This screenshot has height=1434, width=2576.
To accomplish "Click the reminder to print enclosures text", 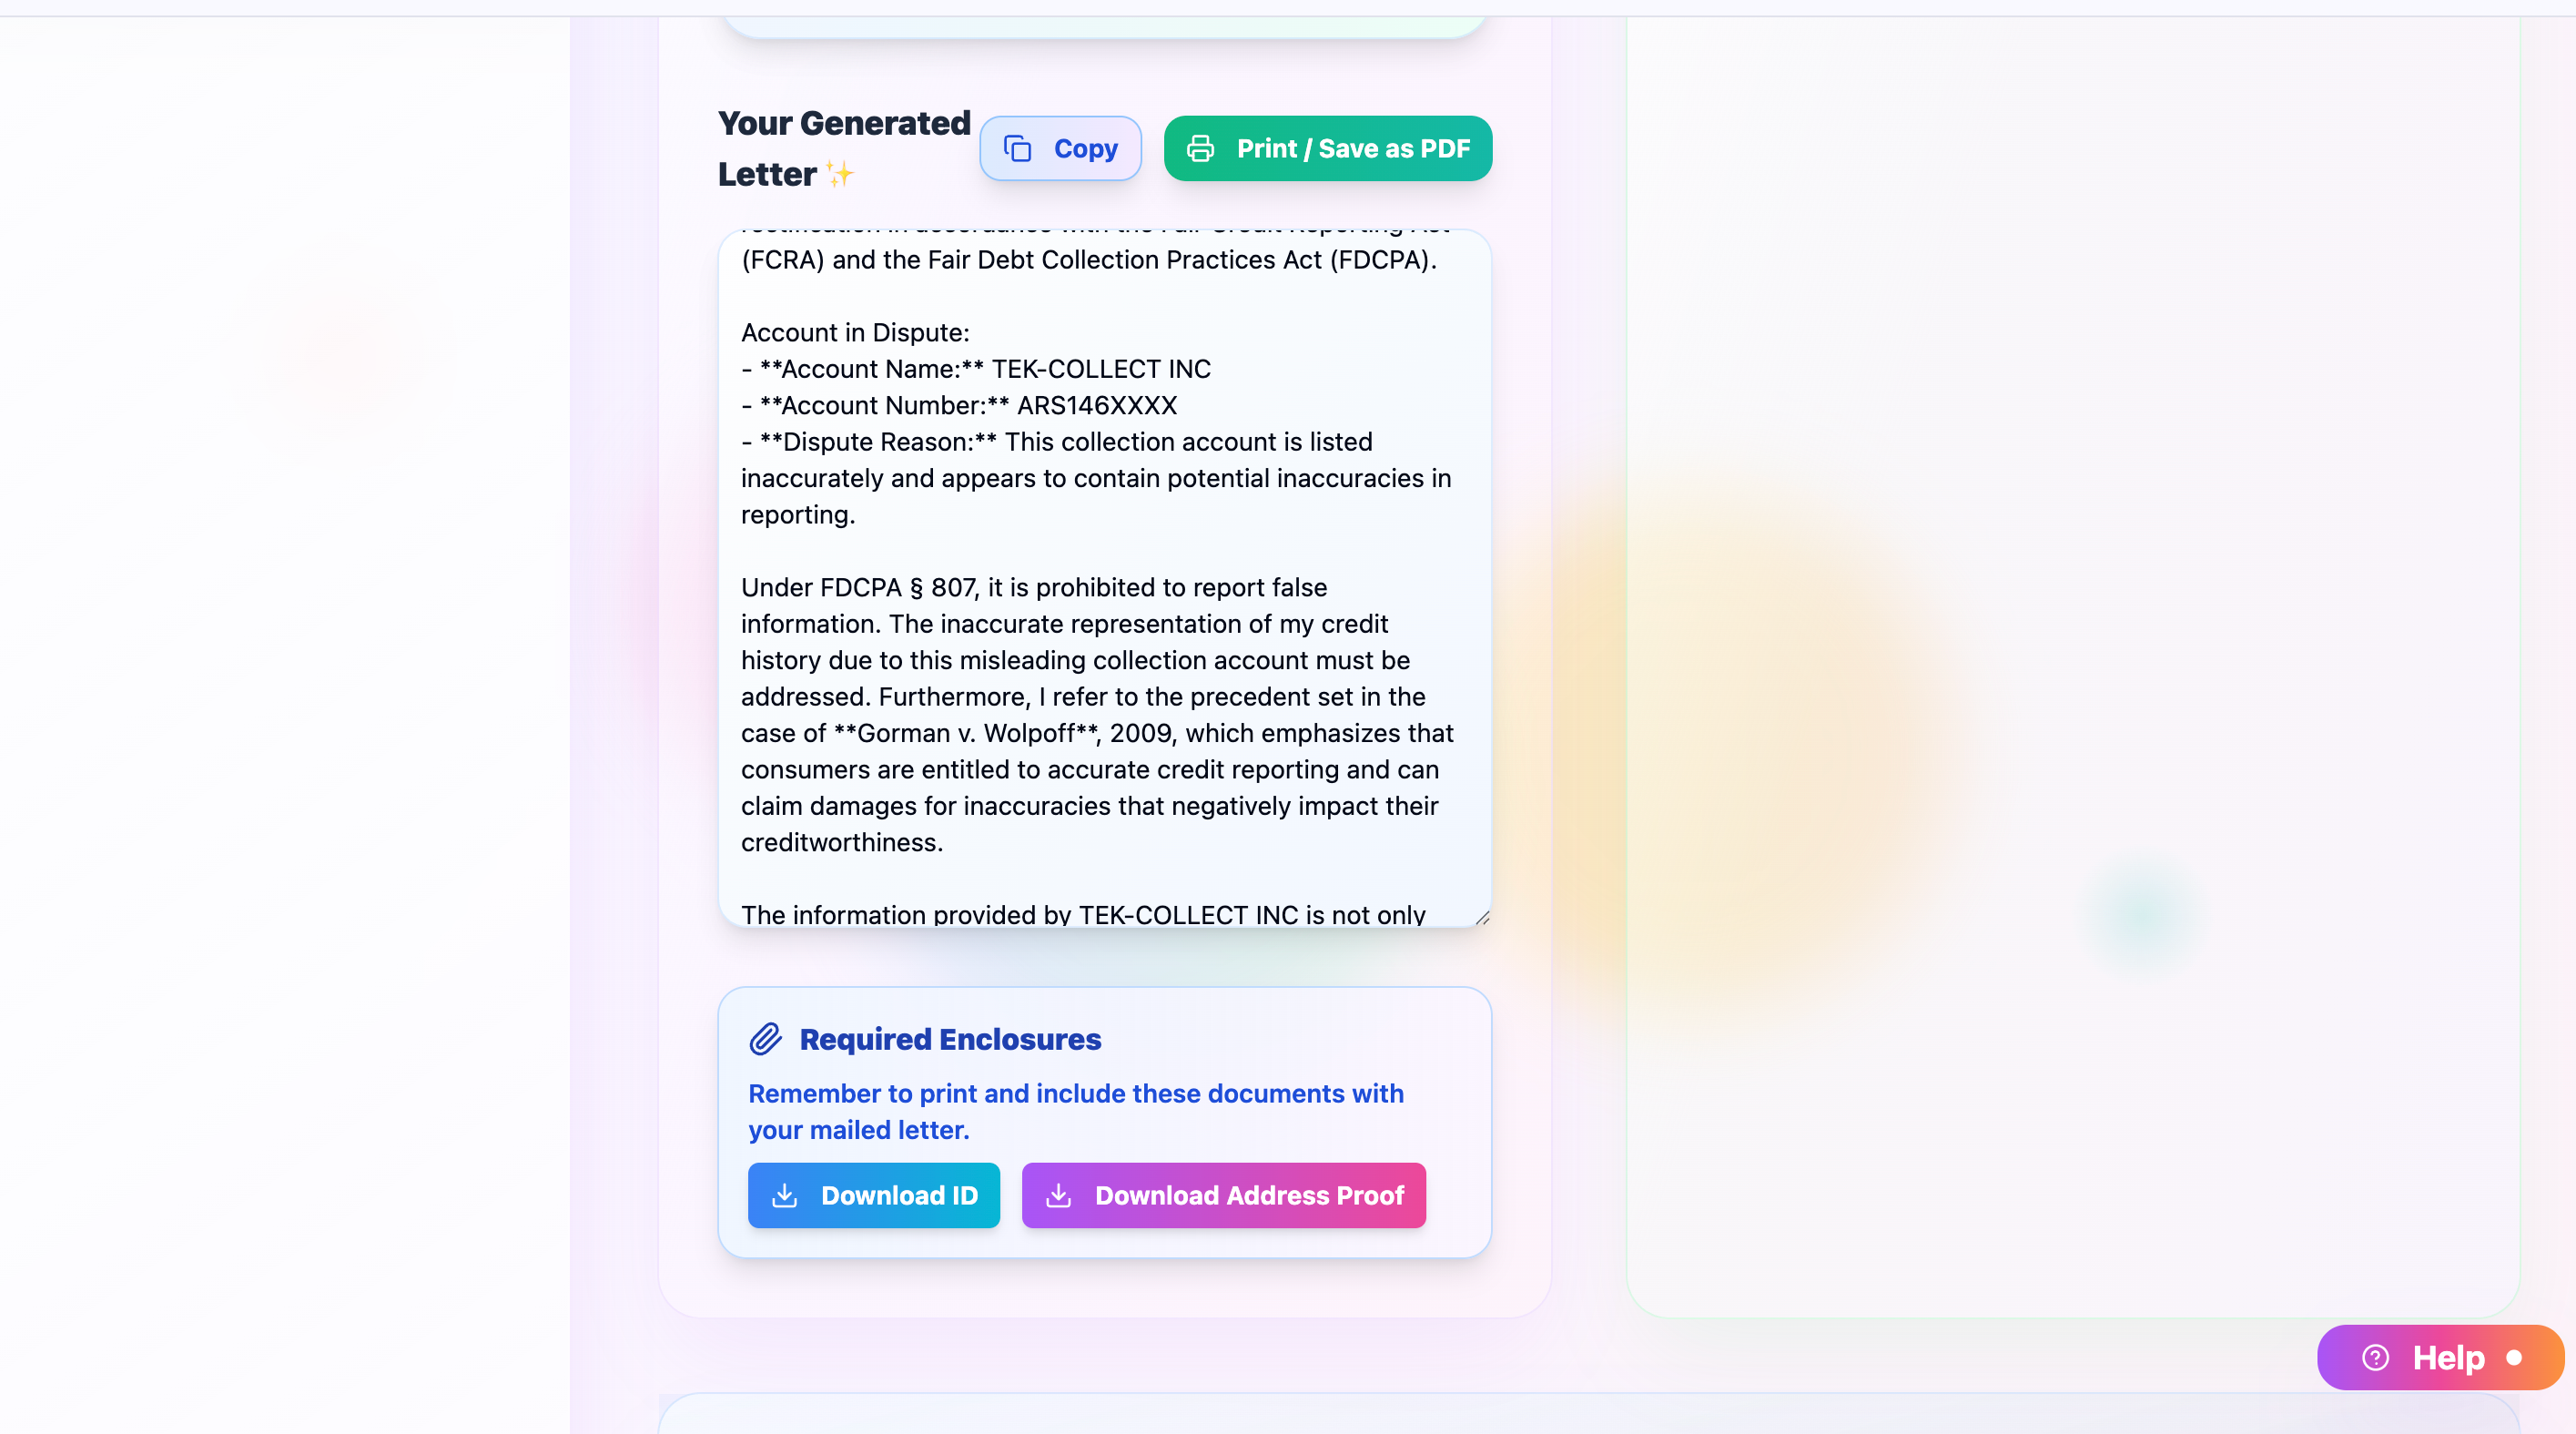I will coord(1075,1111).
